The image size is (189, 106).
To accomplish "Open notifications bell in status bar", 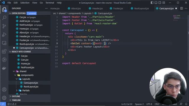I will pyautogui.click(x=186, y=104).
